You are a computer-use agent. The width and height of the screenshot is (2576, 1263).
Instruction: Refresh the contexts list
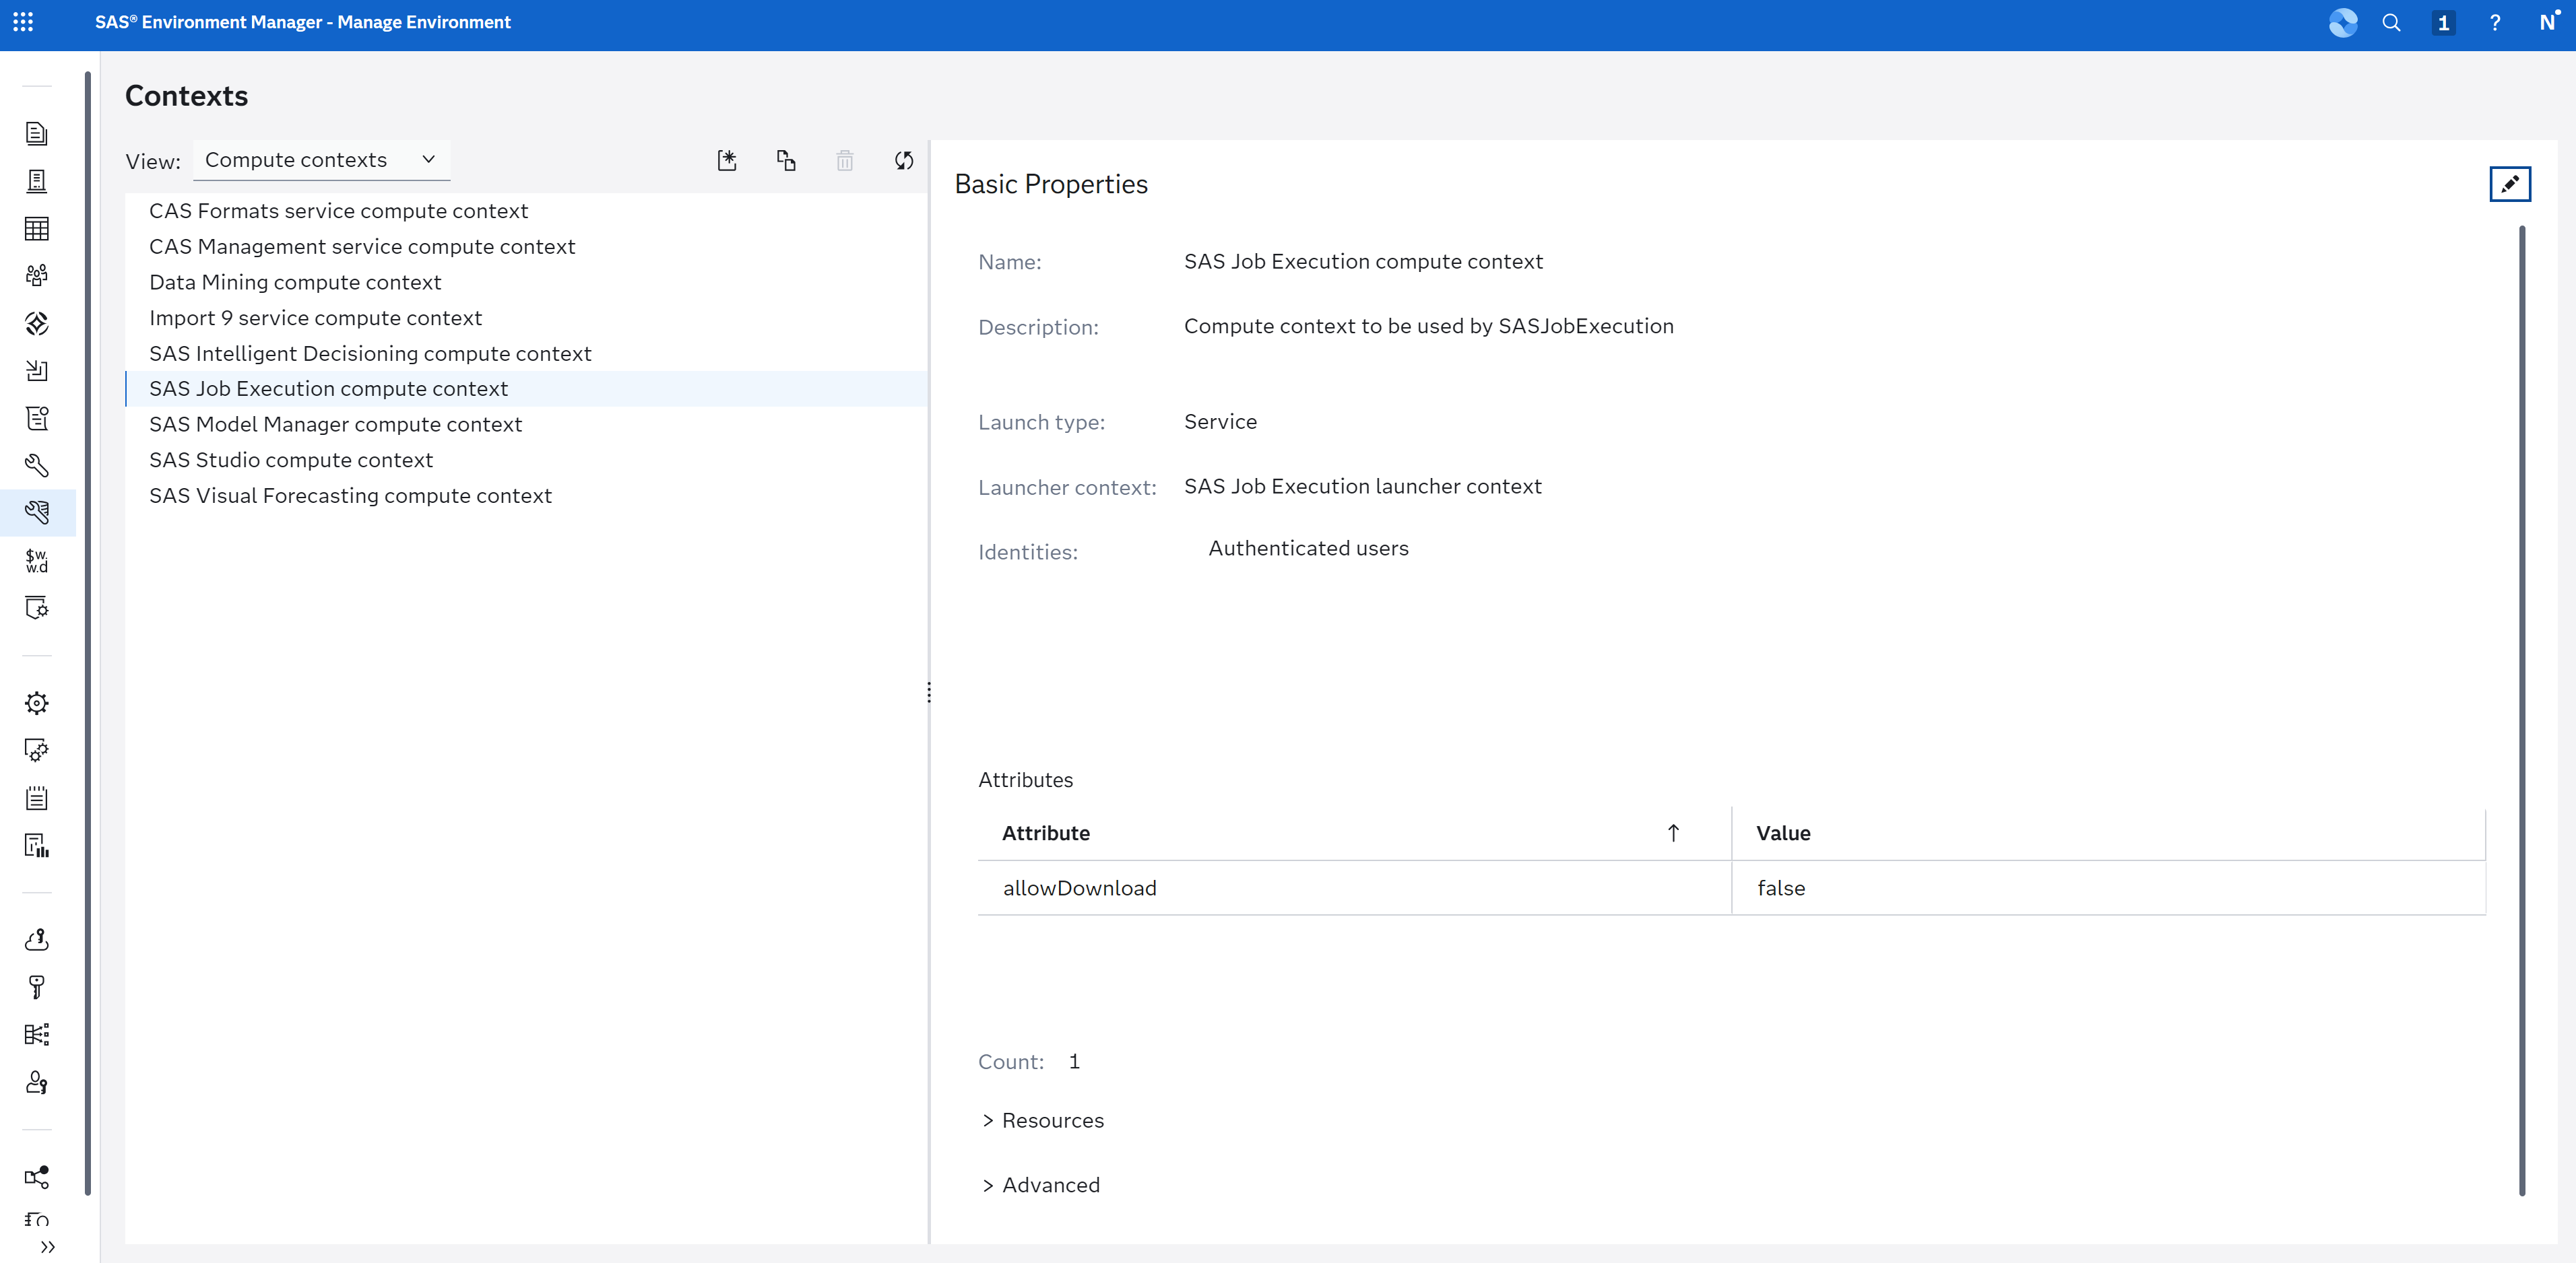904,161
